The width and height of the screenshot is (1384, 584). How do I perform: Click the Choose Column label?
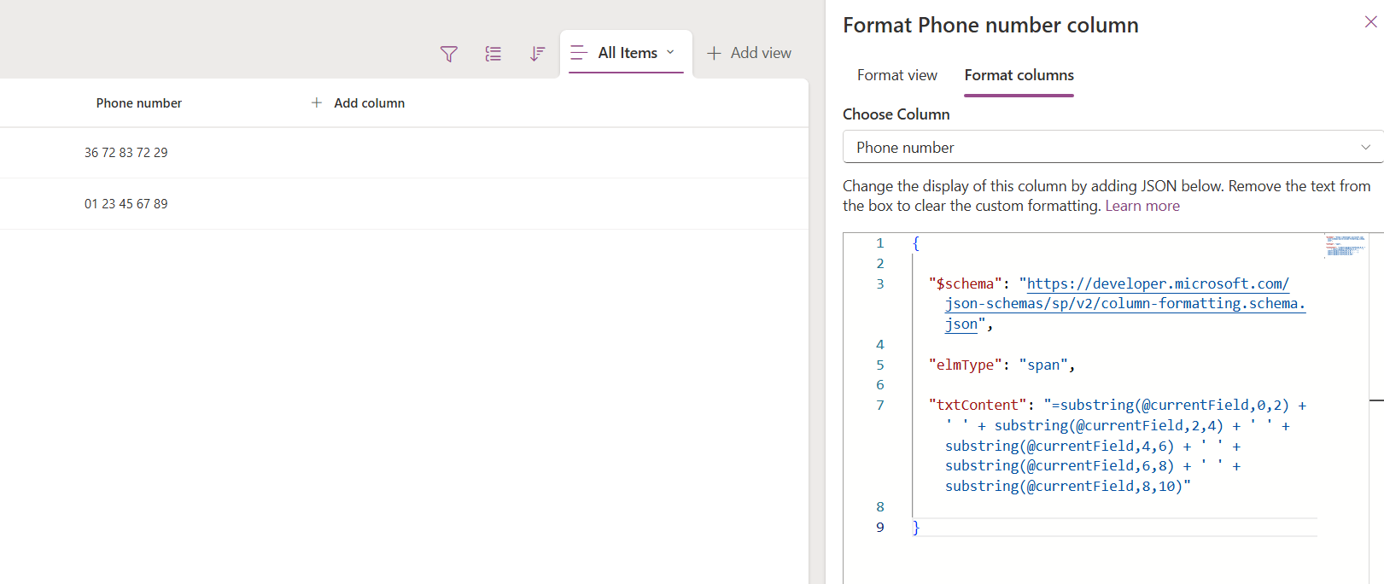point(896,114)
